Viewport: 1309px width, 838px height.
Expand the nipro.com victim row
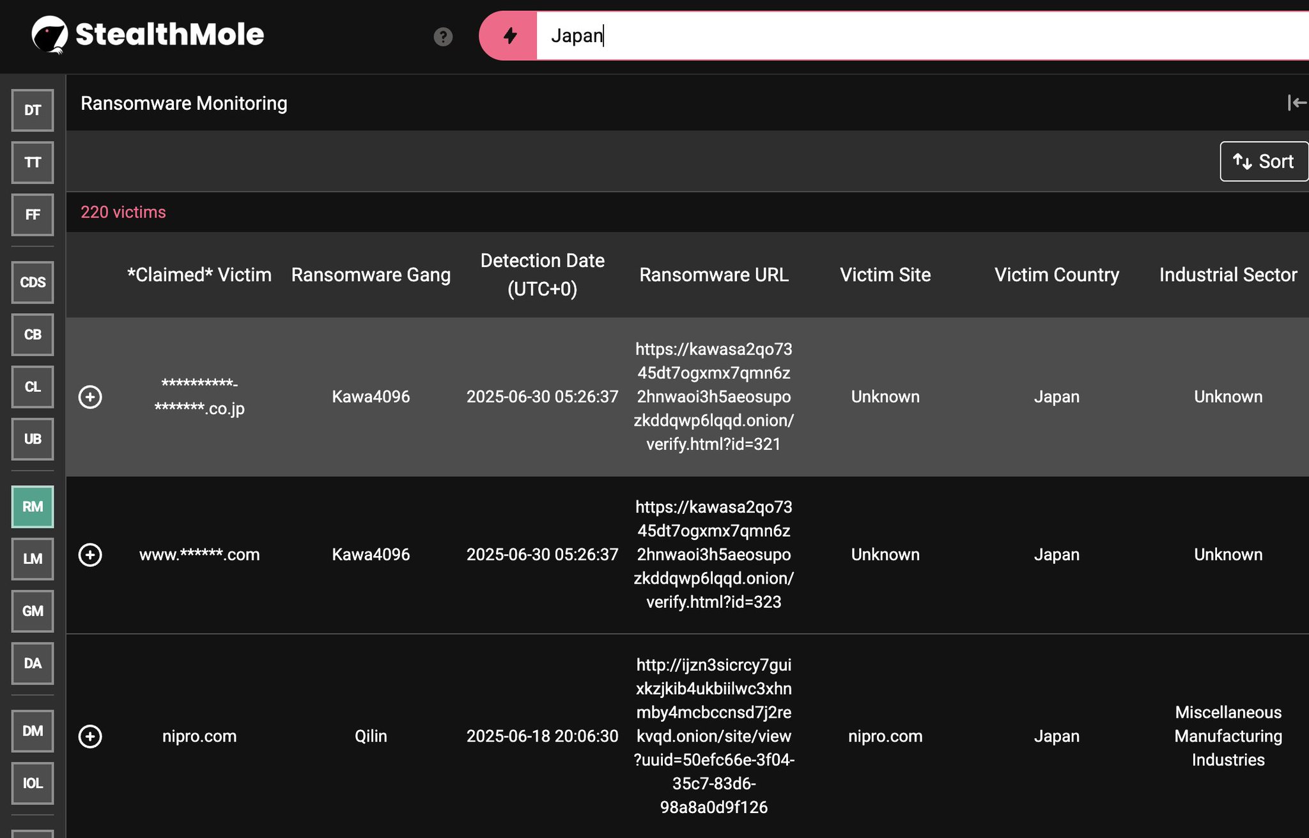coord(90,736)
